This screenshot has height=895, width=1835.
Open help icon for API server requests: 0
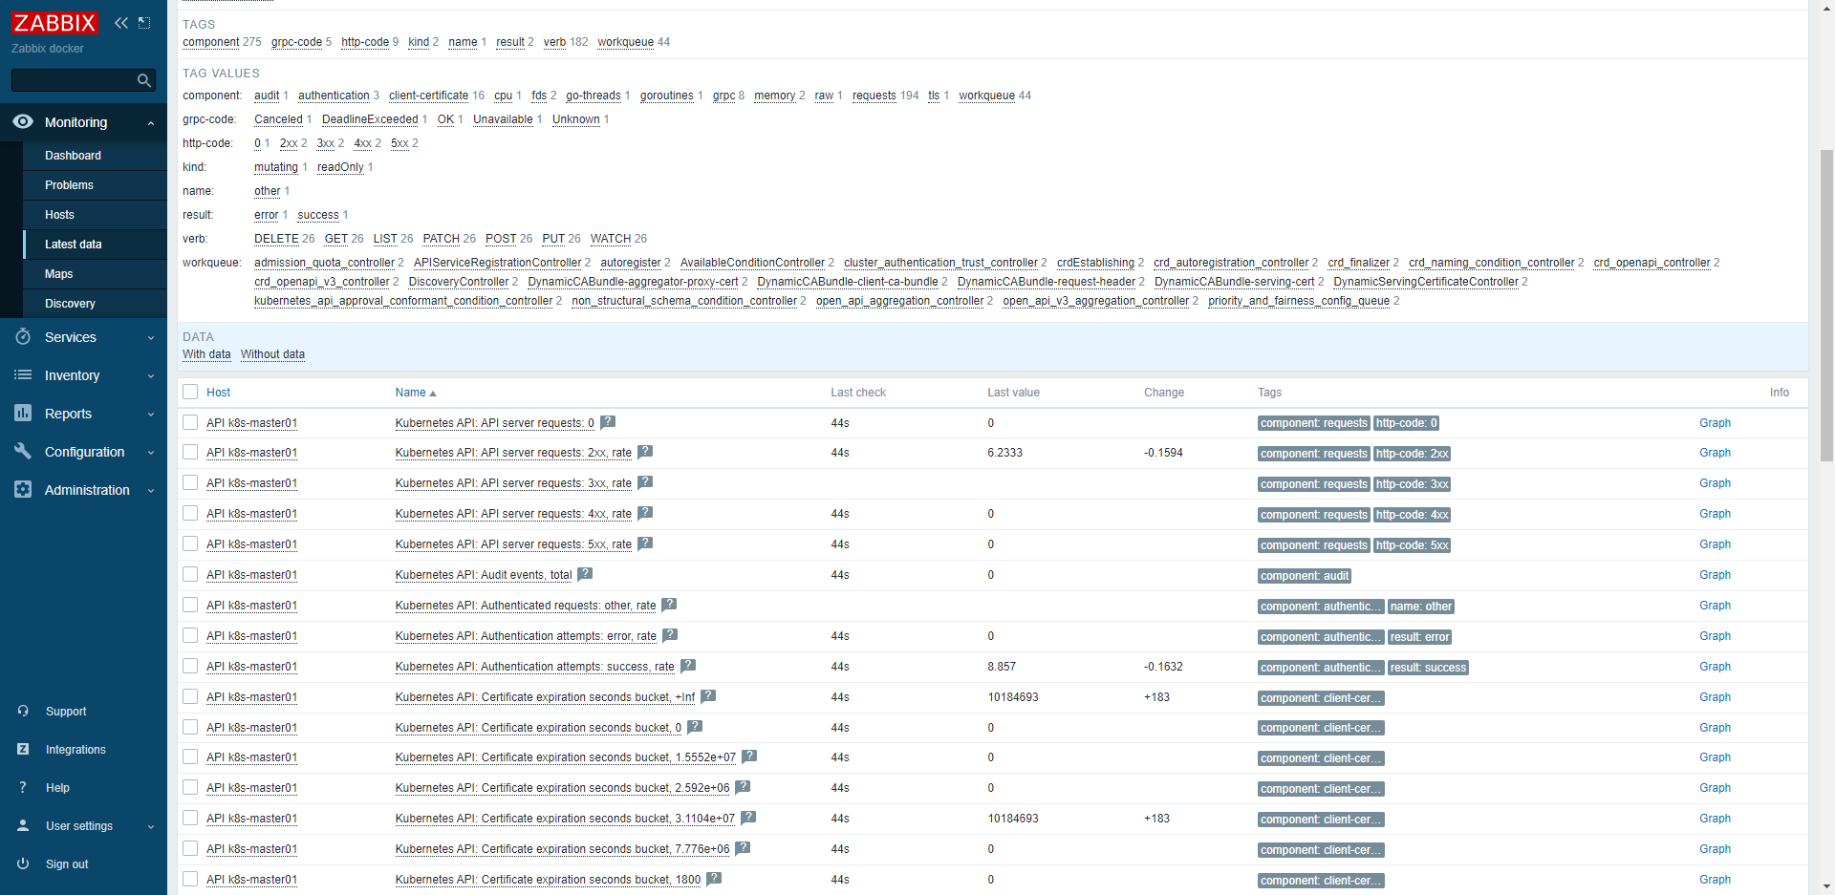pyautogui.click(x=608, y=421)
